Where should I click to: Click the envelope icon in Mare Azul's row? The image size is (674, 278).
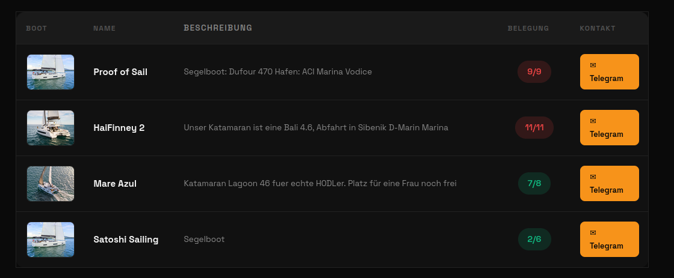click(x=593, y=177)
